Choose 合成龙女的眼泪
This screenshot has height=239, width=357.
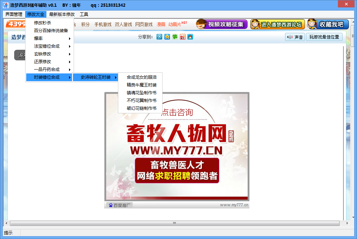[141, 77]
